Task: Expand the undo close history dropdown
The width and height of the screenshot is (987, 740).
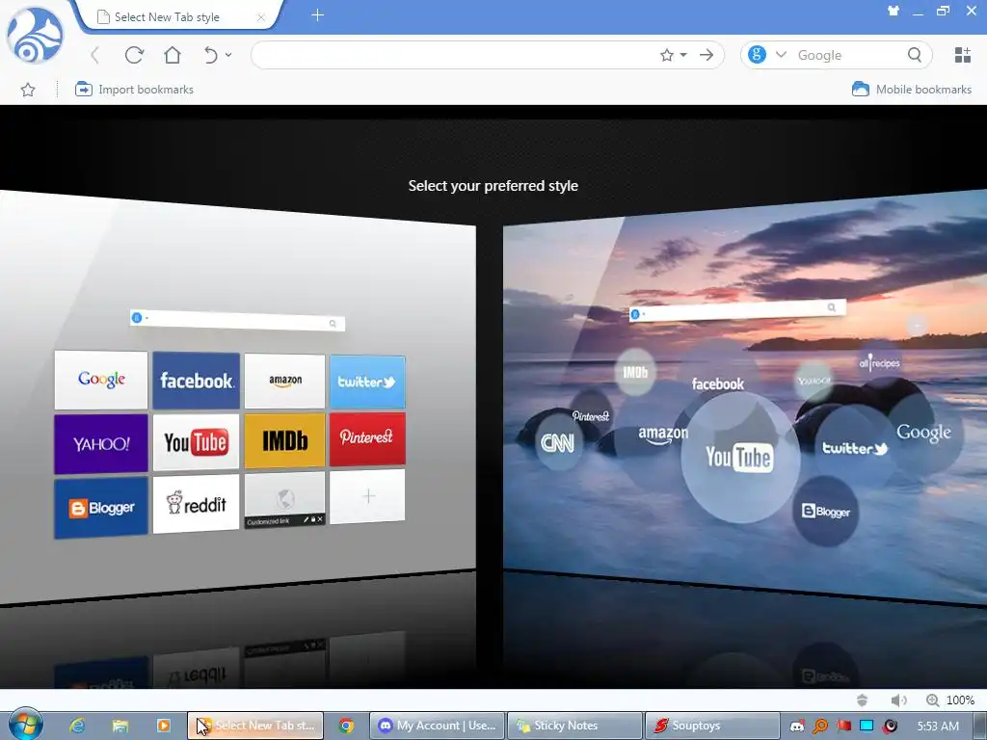Action: pos(227,55)
